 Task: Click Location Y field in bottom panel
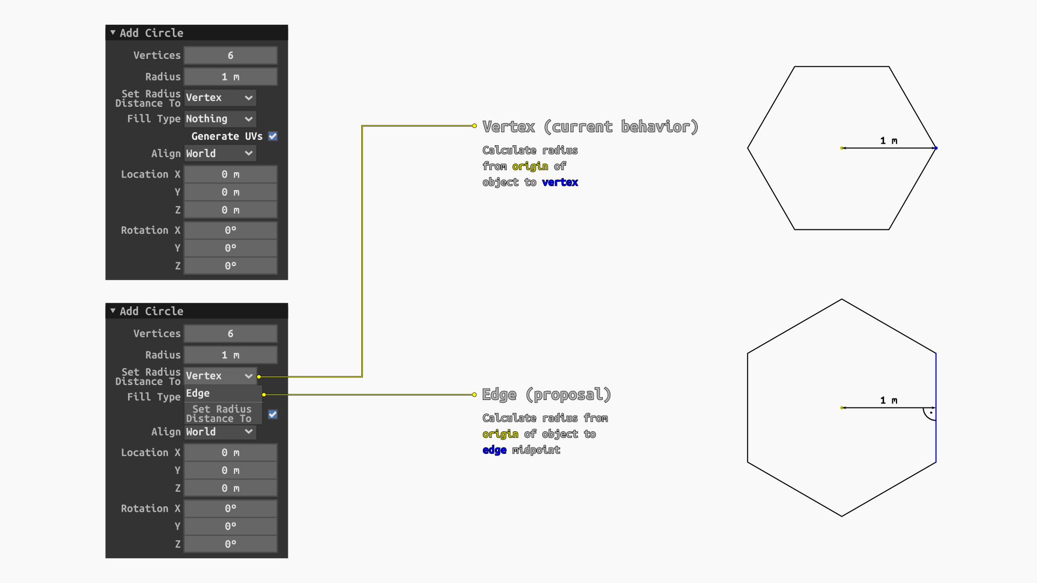(231, 471)
